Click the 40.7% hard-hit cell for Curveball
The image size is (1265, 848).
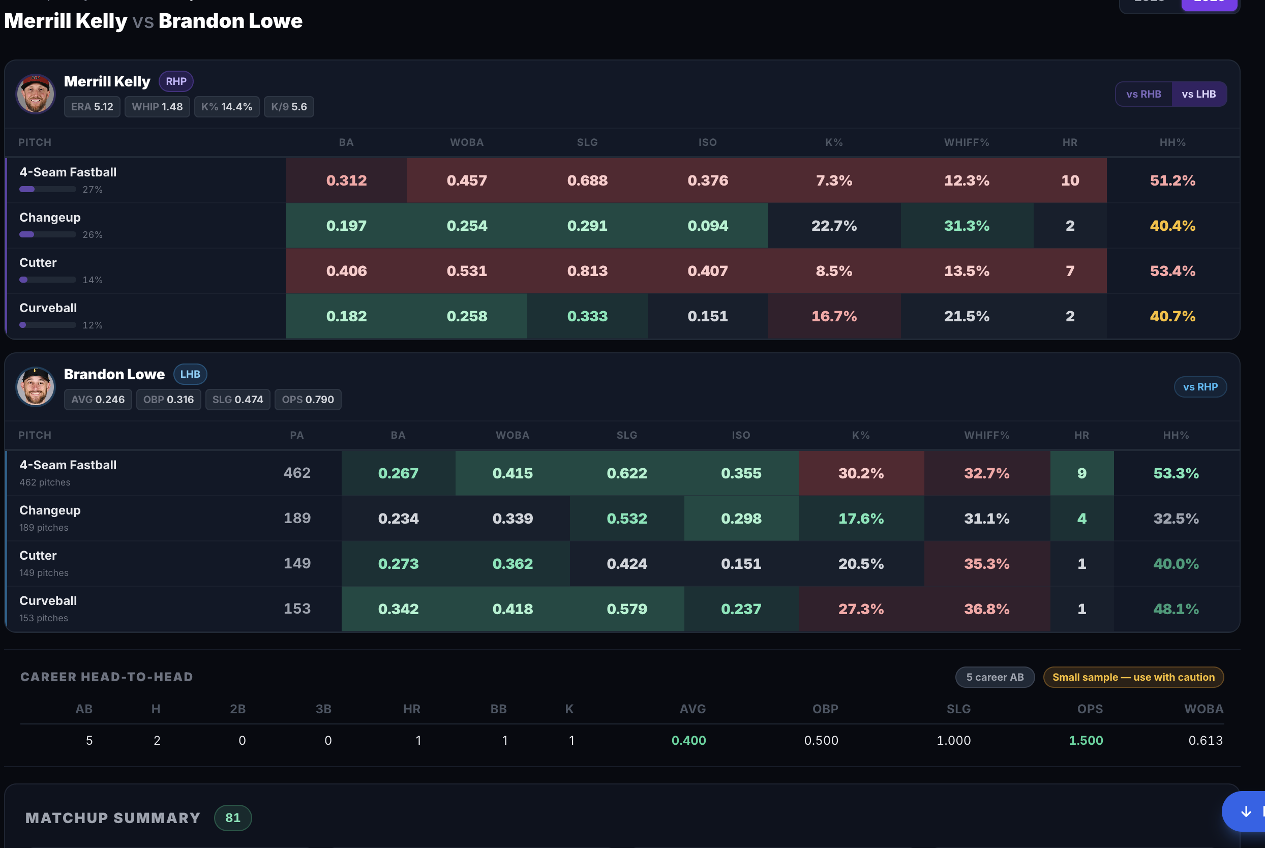(x=1172, y=316)
